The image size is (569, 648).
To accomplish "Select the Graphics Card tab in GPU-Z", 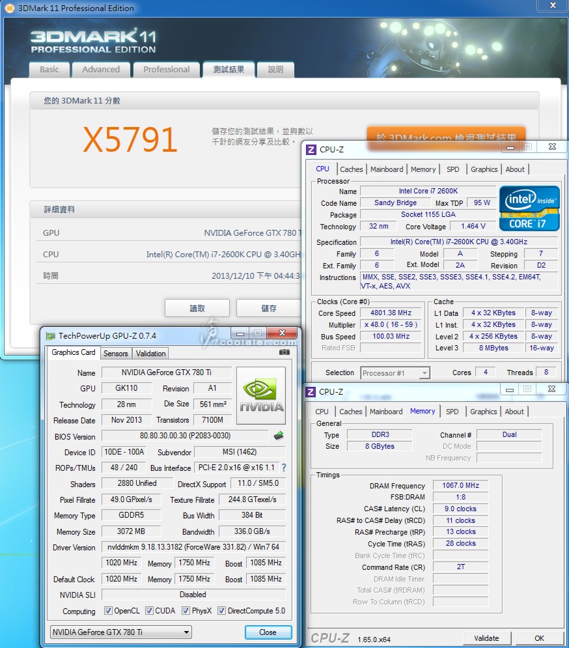I will click(73, 352).
